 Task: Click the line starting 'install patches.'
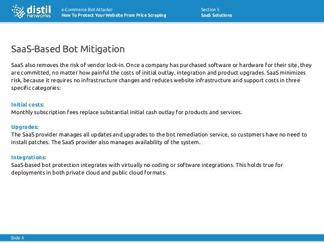[106, 142]
